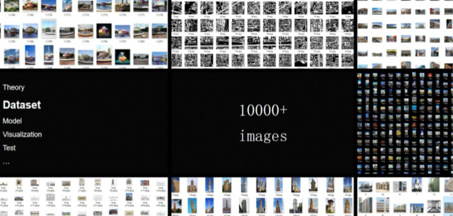Select the Test entry in the list
The image size is (453, 216).
[9, 148]
